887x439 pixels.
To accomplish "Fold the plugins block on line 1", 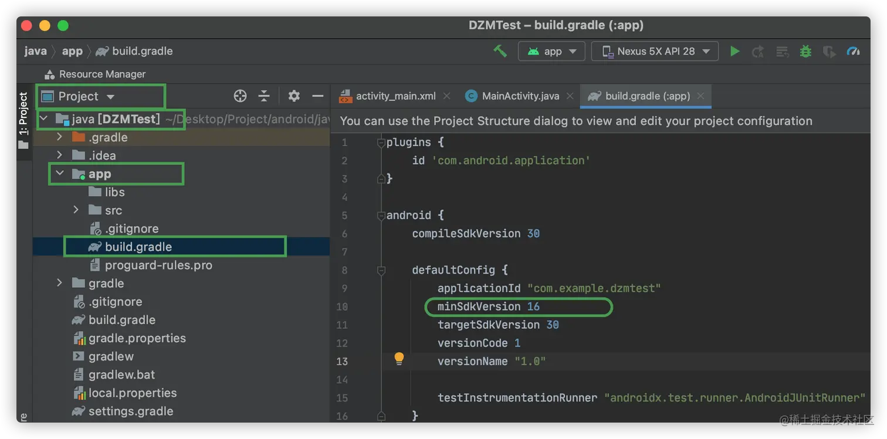I will click(381, 142).
